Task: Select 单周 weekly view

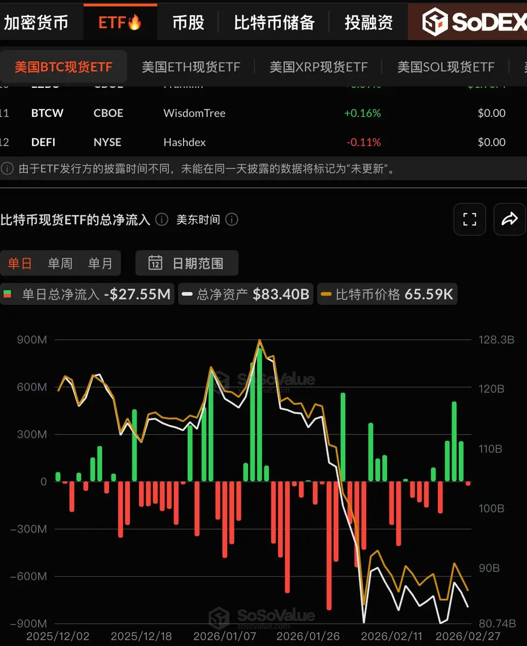Action: pyautogui.click(x=60, y=263)
